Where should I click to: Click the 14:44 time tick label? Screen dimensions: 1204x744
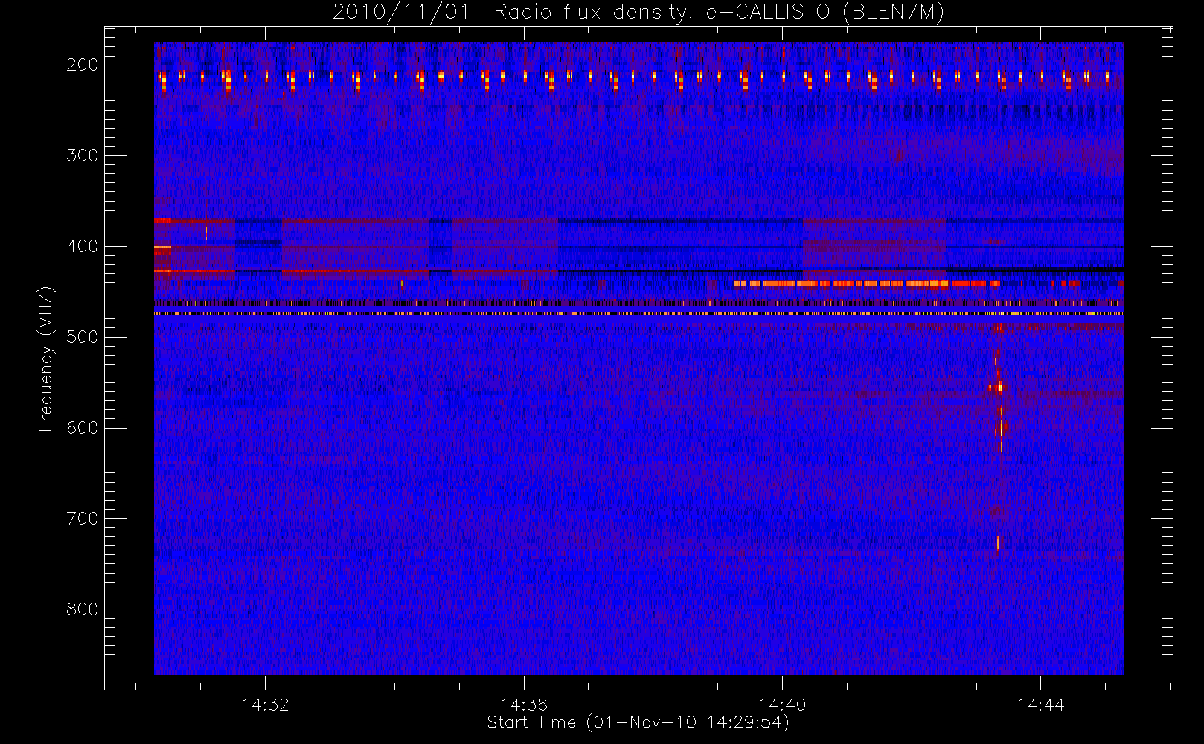[x=1040, y=705]
